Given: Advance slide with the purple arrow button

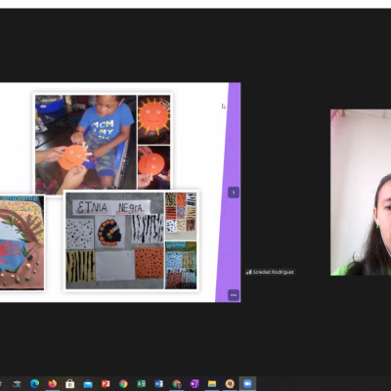Looking at the screenshot, I should point(234,193).
